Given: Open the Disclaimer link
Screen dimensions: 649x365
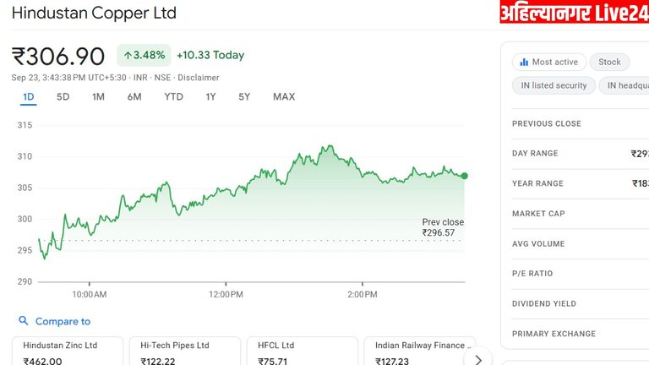Looking at the screenshot, I should pyautogui.click(x=199, y=78).
